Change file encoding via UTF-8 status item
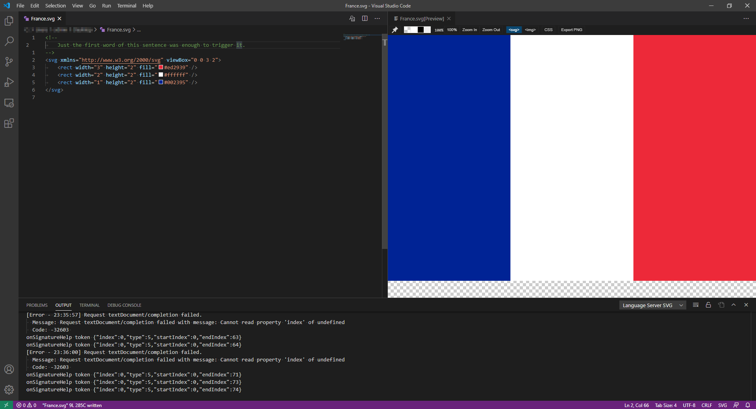Screen dimensions: 756x409 [x=689, y=405]
